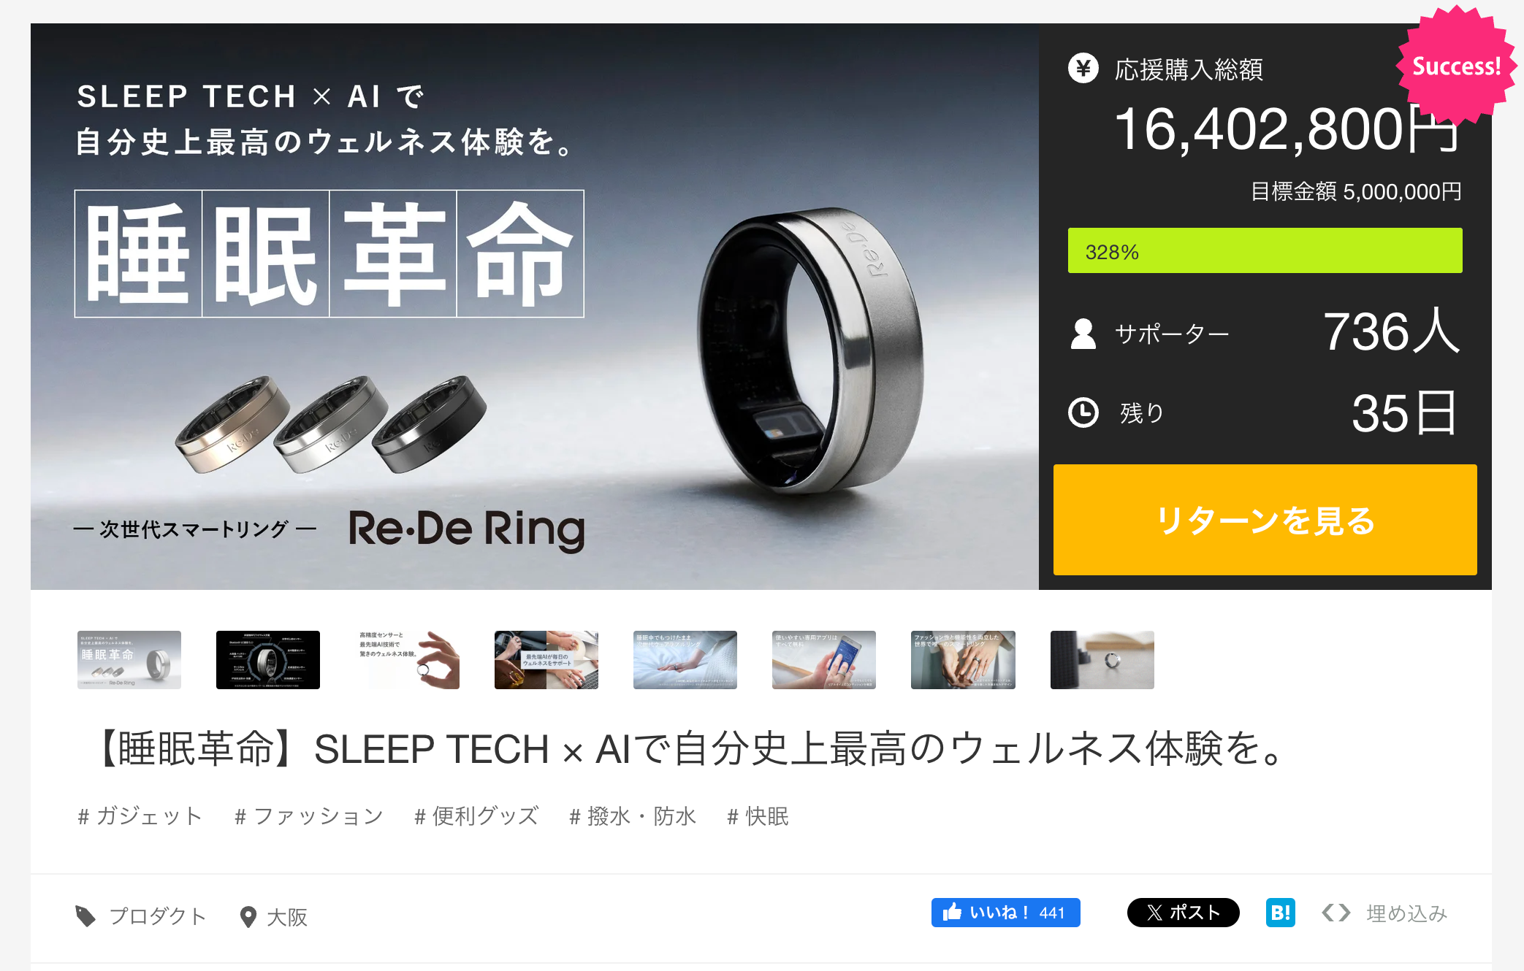Click the yen icon beside 応援購入総額

pos(1083,69)
